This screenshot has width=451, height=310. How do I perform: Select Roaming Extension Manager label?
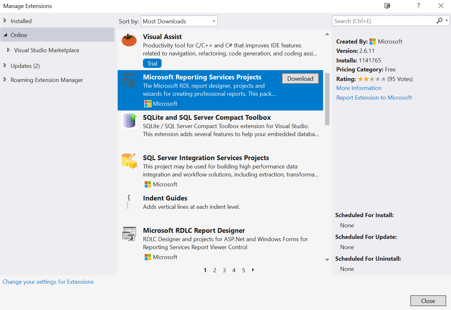(47, 80)
